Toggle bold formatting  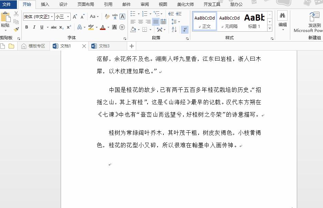pos(27,27)
